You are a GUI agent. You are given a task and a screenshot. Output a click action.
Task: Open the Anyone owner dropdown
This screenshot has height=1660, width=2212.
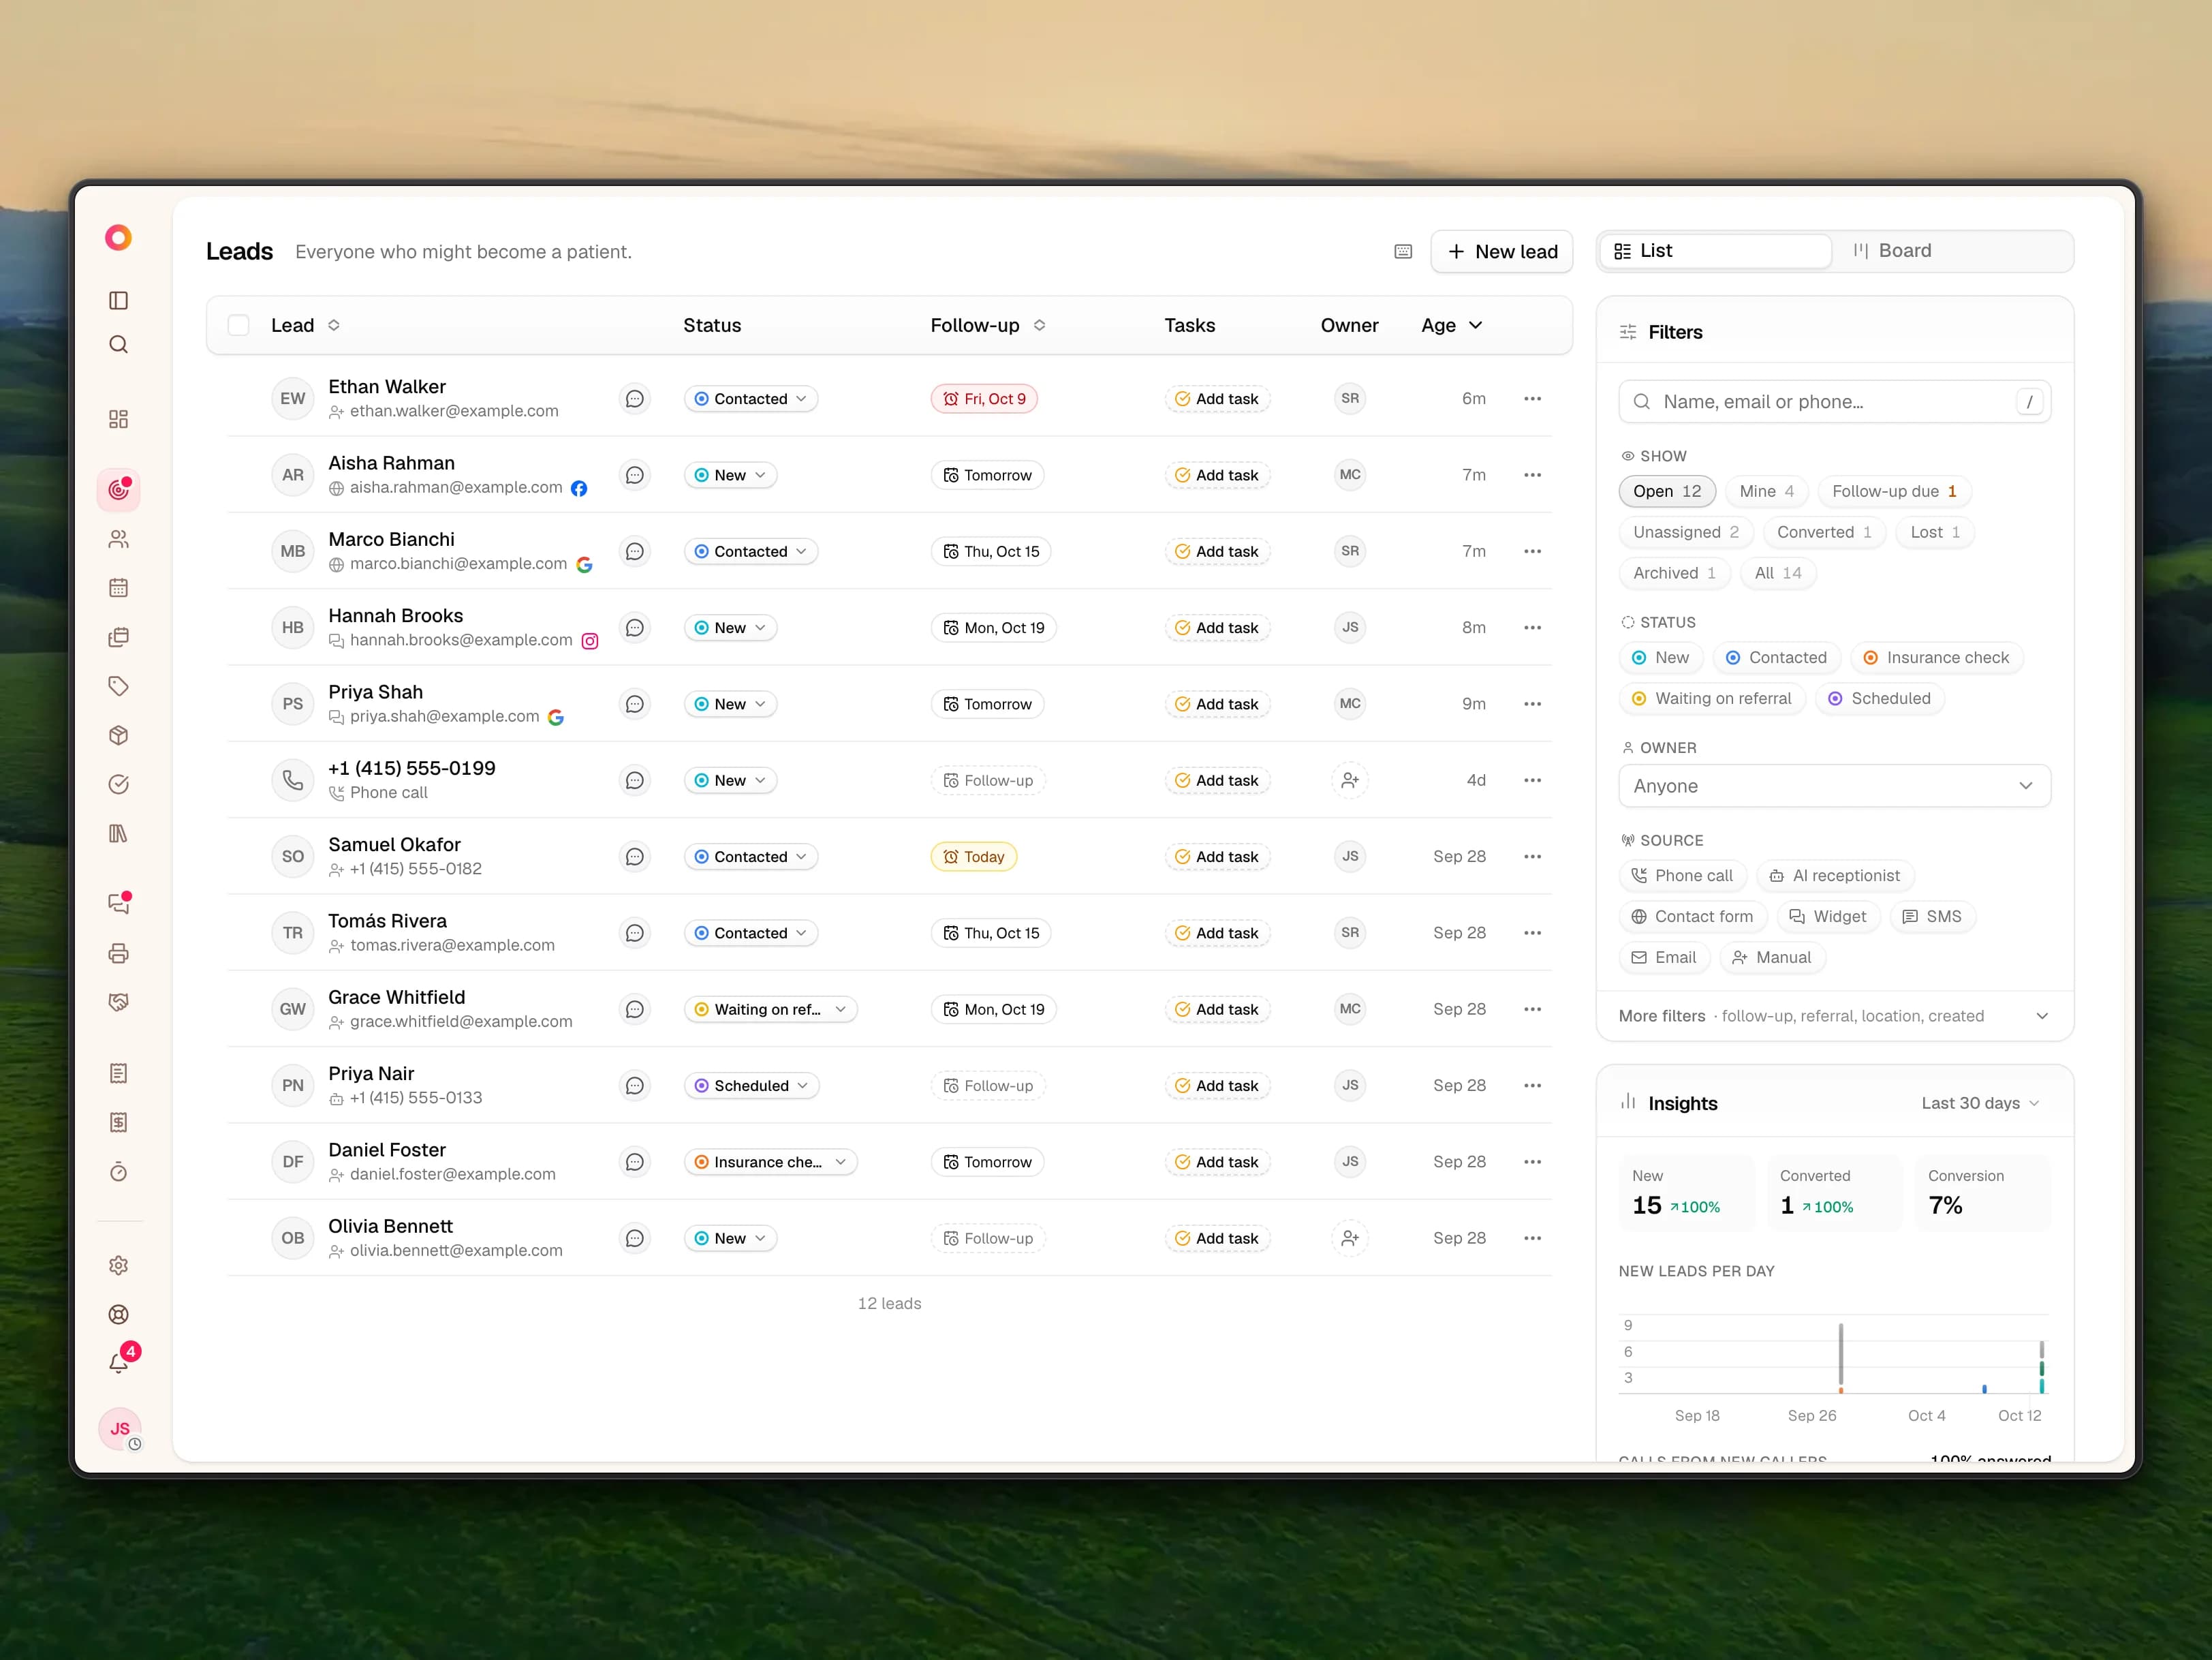click(x=1834, y=786)
